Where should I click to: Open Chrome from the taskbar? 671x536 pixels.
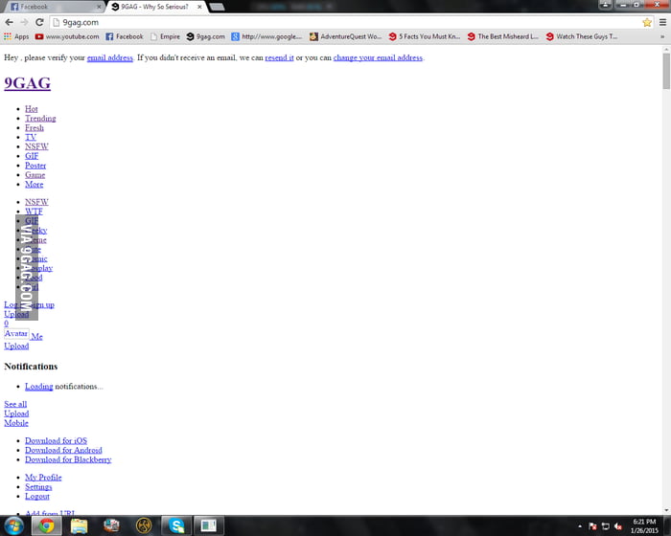pos(47,525)
